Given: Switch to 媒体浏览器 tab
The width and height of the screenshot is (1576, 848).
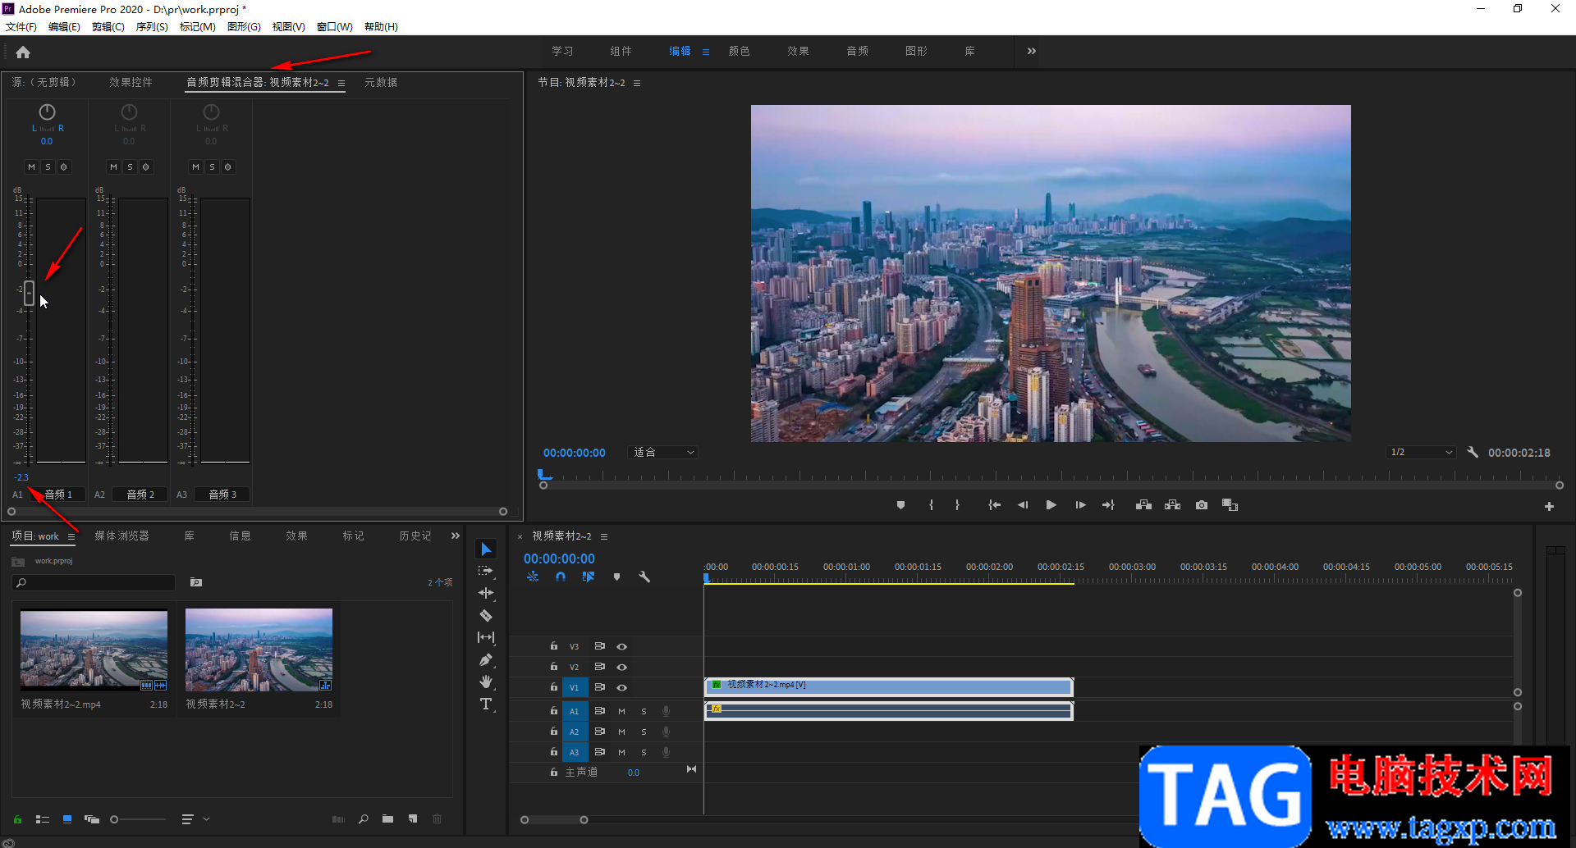Looking at the screenshot, I should pyautogui.click(x=121, y=536).
